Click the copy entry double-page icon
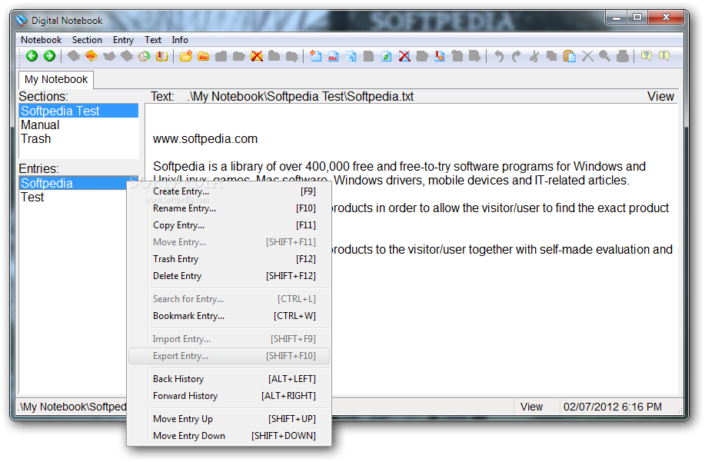Image resolution: width=705 pixels, height=462 pixels. coord(351,57)
